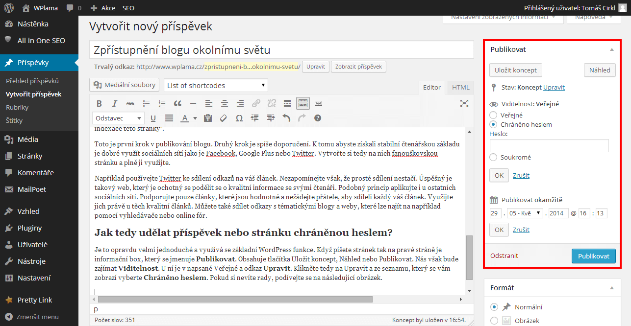Go to Přehled příspěvků

click(32, 81)
